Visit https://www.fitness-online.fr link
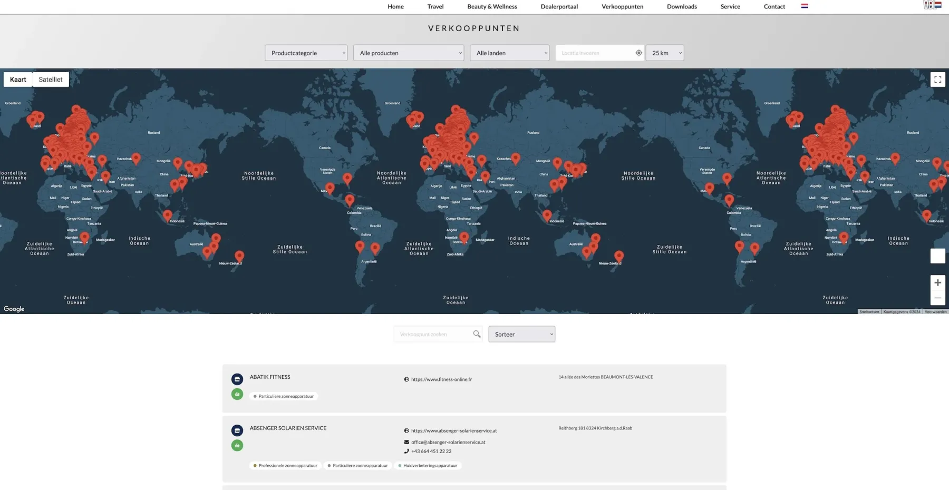The height and width of the screenshot is (490, 949). [441, 379]
